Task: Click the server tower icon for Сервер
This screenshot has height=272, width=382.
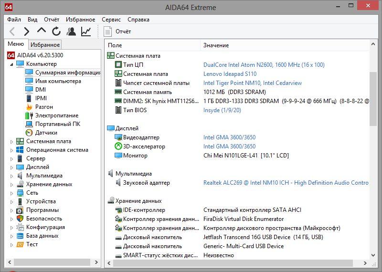Action: pos(20,158)
